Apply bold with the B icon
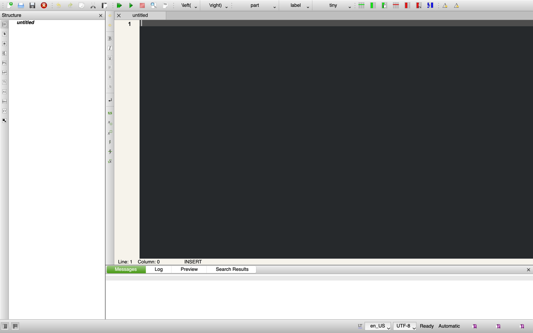Viewport: 533px width, 333px height. 110,39
